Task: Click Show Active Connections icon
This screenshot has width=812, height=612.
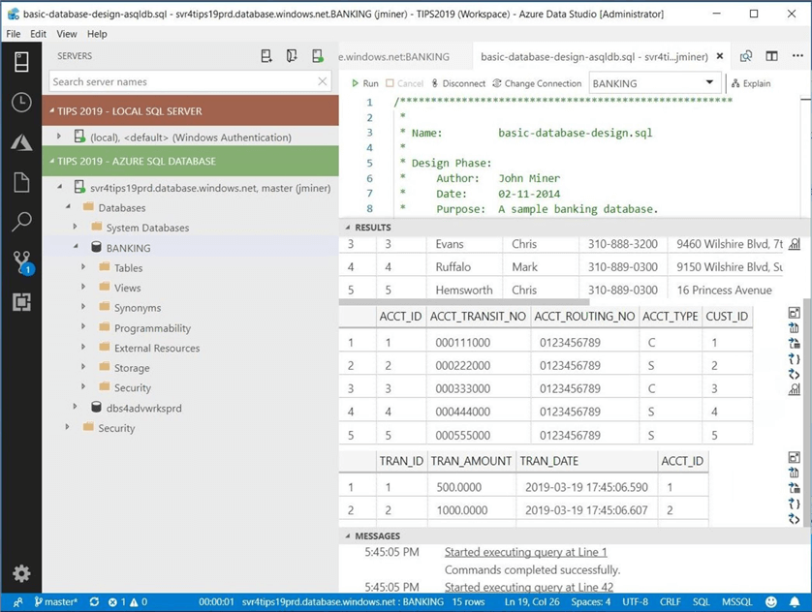Action: point(318,56)
